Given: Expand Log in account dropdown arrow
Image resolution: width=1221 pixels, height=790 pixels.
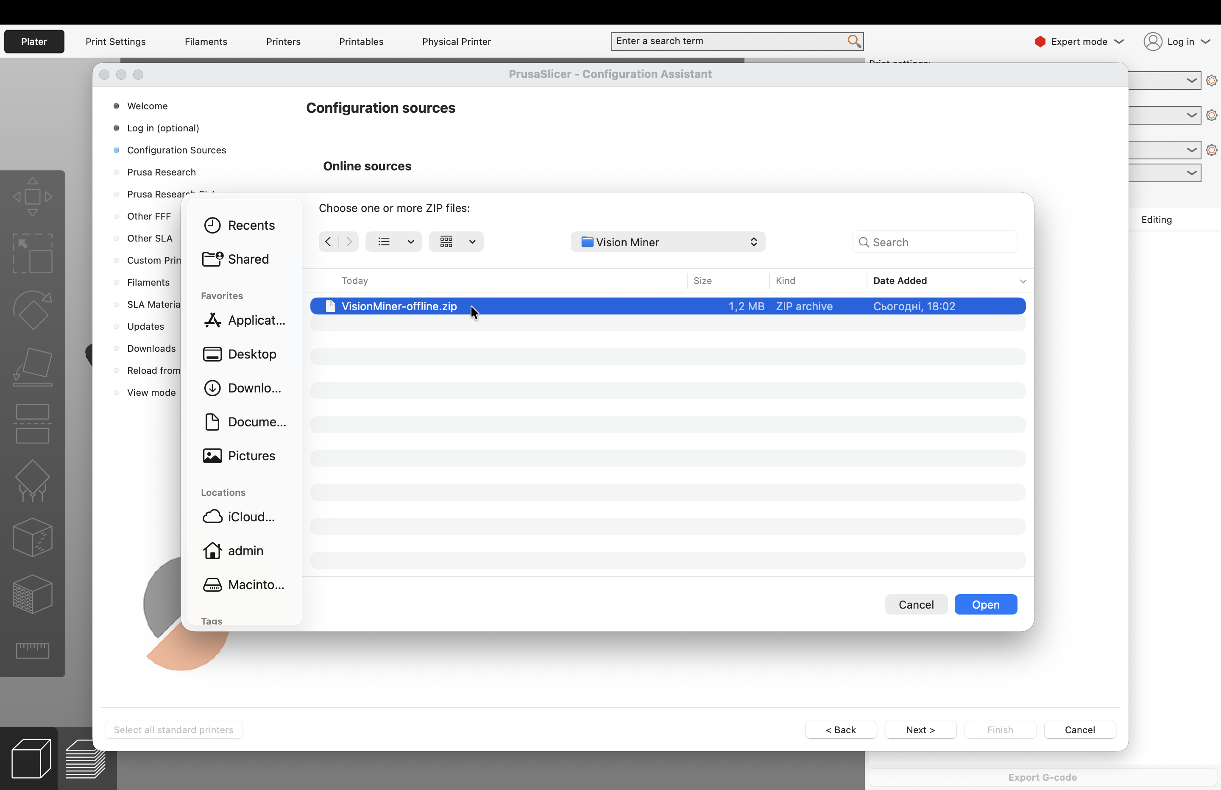Looking at the screenshot, I should [1206, 42].
